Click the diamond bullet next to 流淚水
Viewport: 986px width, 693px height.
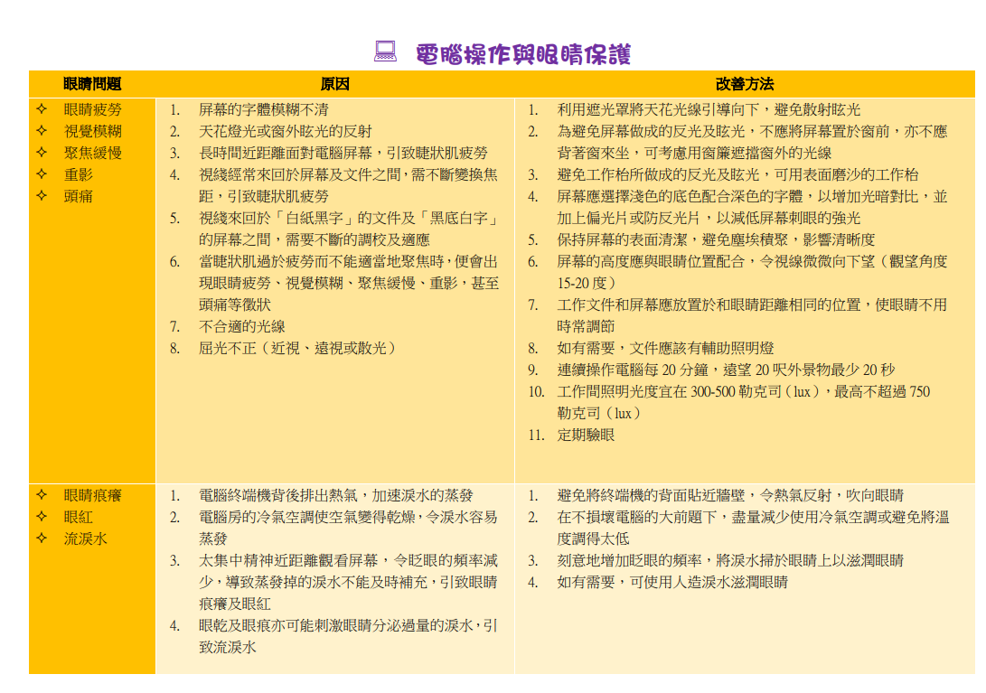(x=42, y=538)
